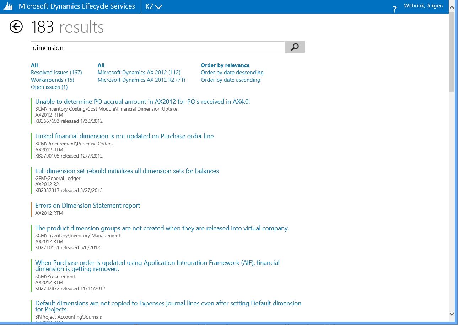Click 'Financial Dimension Uptake' path text
The image size is (458, 325).
pos(146,109)
